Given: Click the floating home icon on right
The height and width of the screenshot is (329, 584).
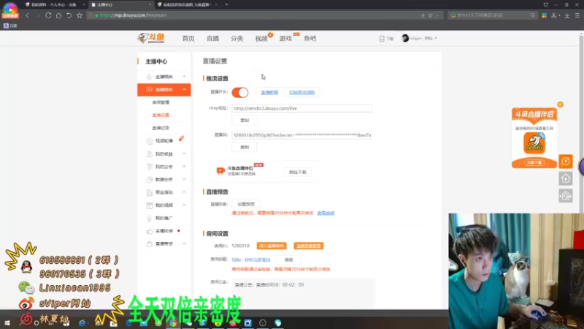Looking at the screenshot, I should click(x=565, y=178).
